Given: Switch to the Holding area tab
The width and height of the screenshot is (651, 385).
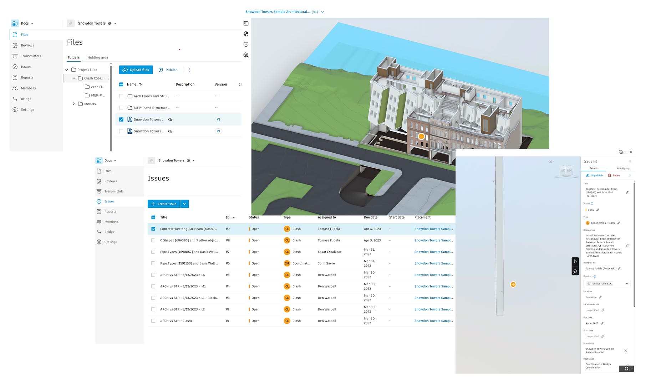Looking at the screenshot, I should click(x=97, y=57).
